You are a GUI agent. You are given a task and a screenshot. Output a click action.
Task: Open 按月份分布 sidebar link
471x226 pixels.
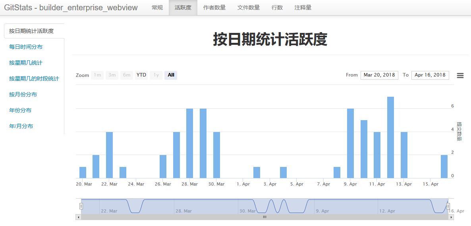[x=23, y=94]
